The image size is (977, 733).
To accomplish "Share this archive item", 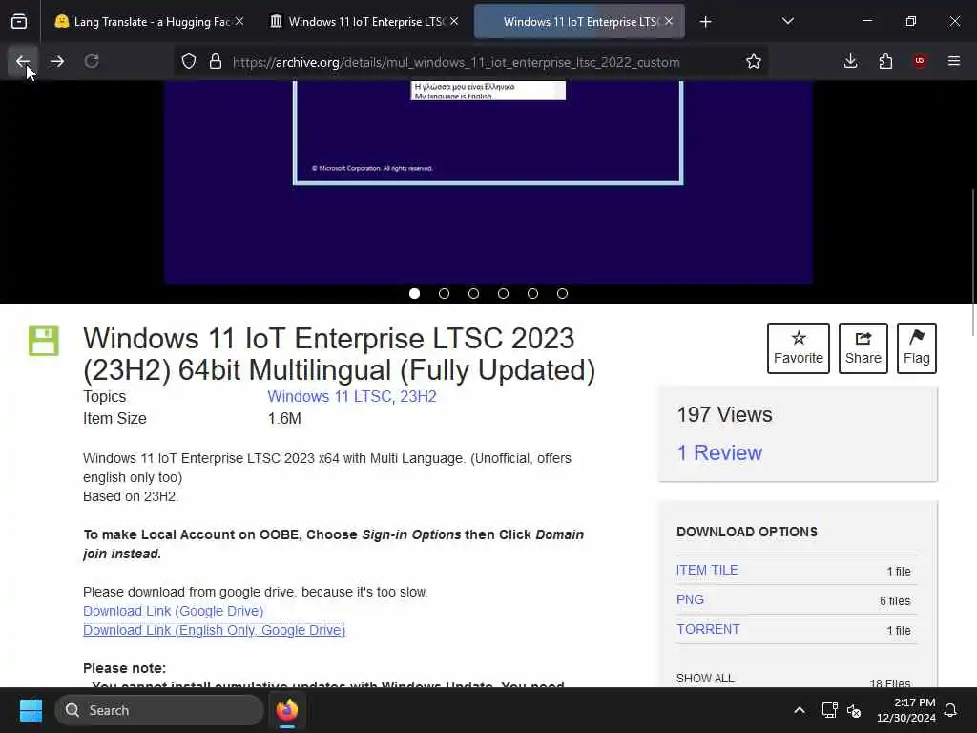I will click(863, 348).
